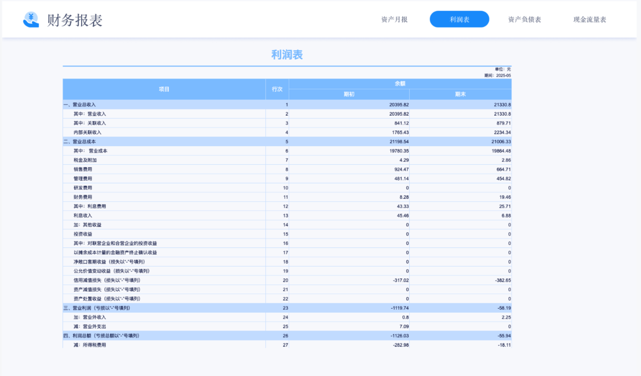
Task: Click the 三、营业利润 section row
Action: click(97, 308)
